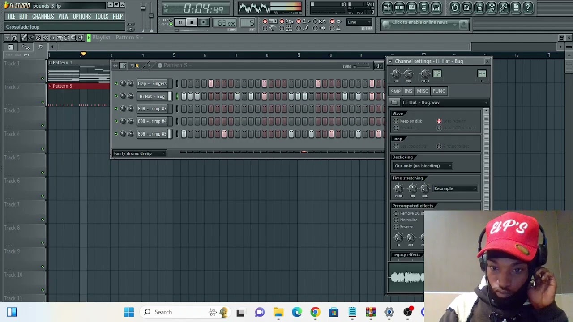The width and height of the screenshot is (573, 322).
Task: Click the render audio to disk icon
Action: tap(479, 7)
